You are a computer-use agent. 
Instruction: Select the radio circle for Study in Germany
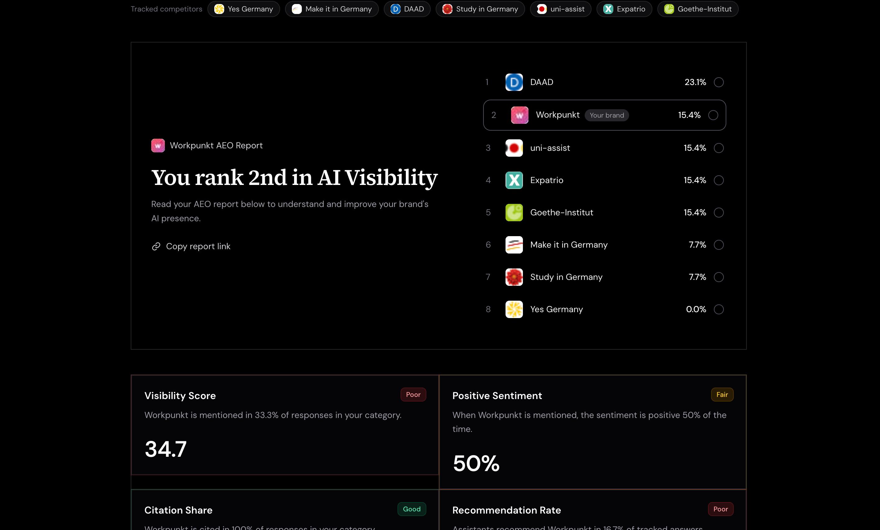click(x=719, y=277)
